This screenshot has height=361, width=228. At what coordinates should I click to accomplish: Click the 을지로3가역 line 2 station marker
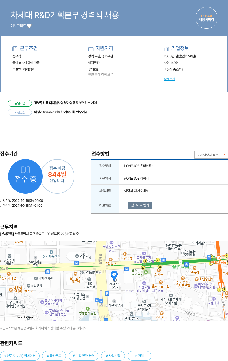click(x=181, y=262)
